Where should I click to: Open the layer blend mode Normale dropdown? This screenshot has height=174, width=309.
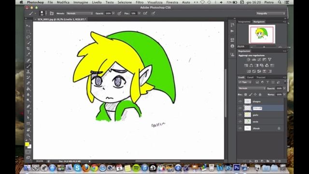(252, 88)
